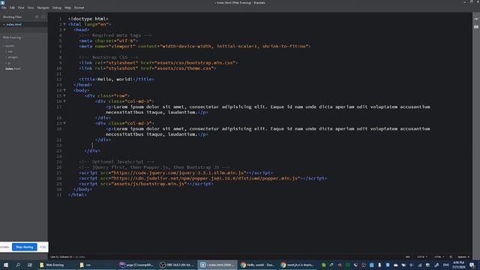The image size is (480, 270).
Task: Collapse first col-md-3 div fold at line 16
Action: pos(64,101)
